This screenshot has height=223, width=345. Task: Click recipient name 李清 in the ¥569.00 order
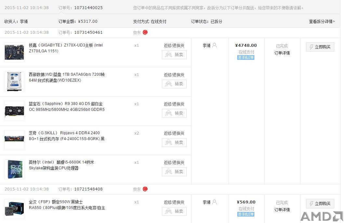[x=206, y=202]
